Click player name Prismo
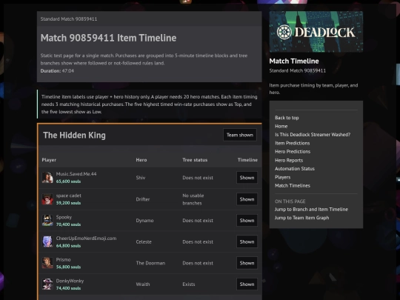The width and height of the screenshot is (400, 300). coord(63,260)
